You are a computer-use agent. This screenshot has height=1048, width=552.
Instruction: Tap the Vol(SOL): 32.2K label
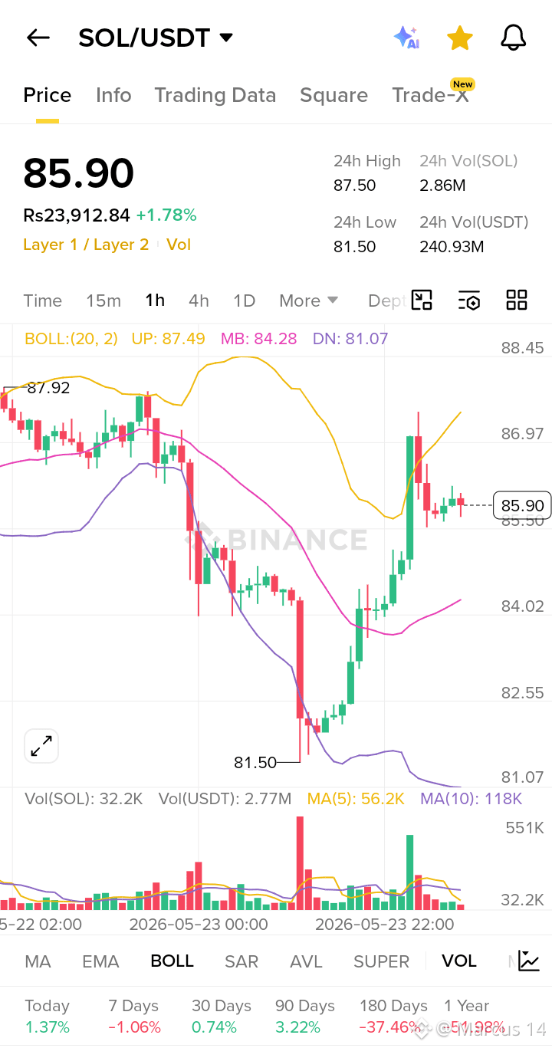pyautogui.click(x=84, y=799)
